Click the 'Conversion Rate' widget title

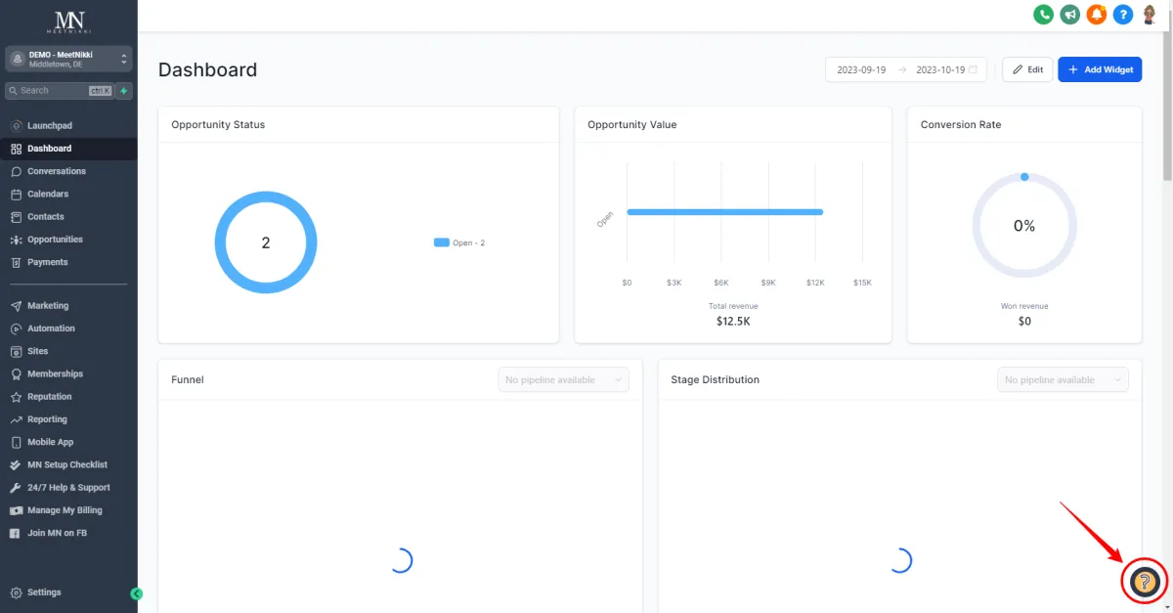[961, 125]
